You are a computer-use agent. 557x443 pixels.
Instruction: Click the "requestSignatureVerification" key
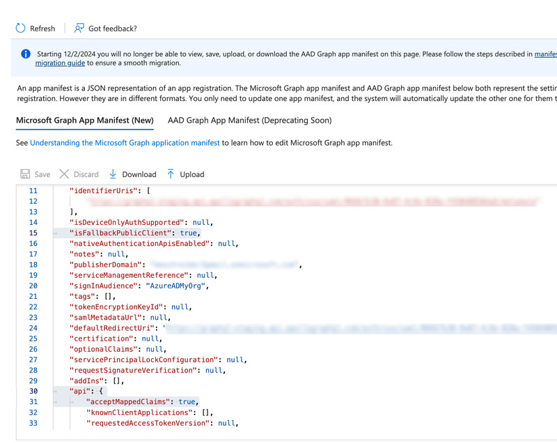click(133, 370)
